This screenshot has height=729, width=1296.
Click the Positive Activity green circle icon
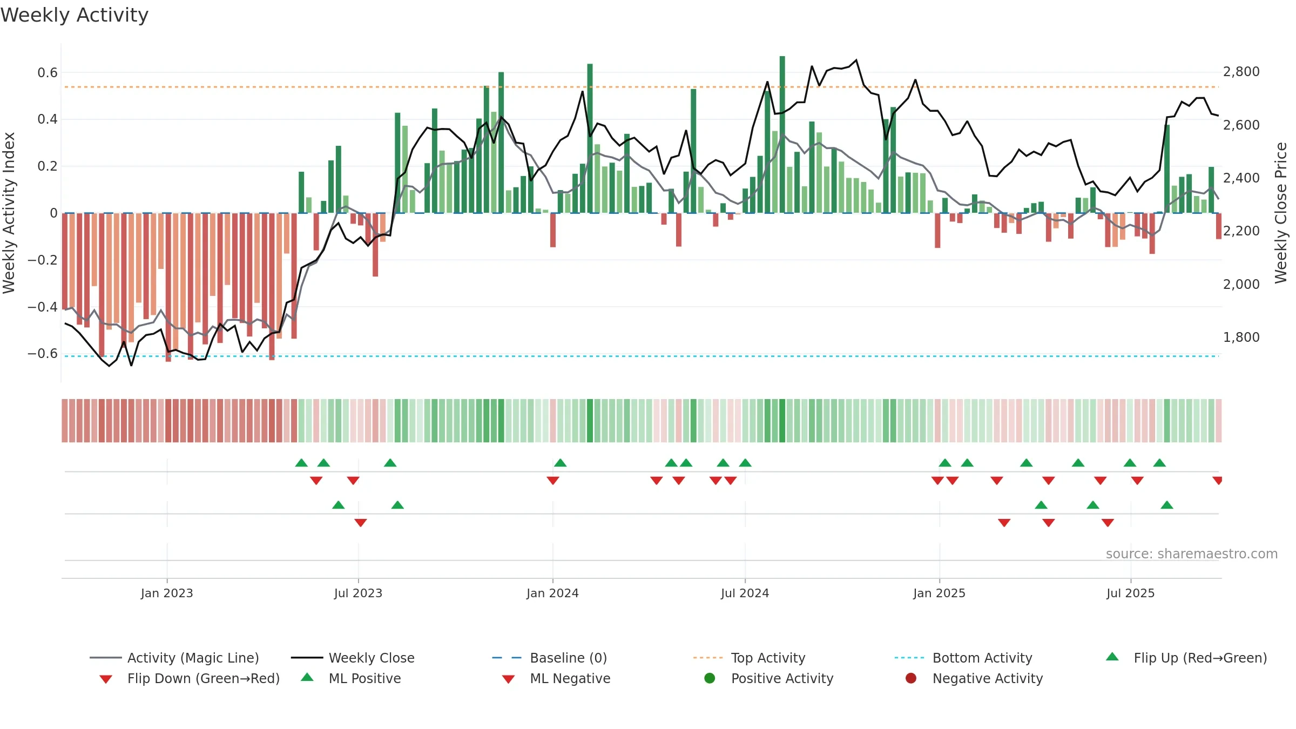click(710, 678)
